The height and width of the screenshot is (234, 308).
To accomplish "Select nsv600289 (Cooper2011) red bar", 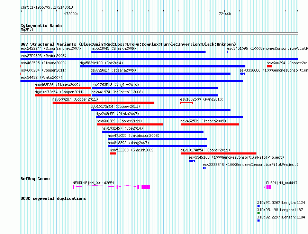I will [130, 124].
